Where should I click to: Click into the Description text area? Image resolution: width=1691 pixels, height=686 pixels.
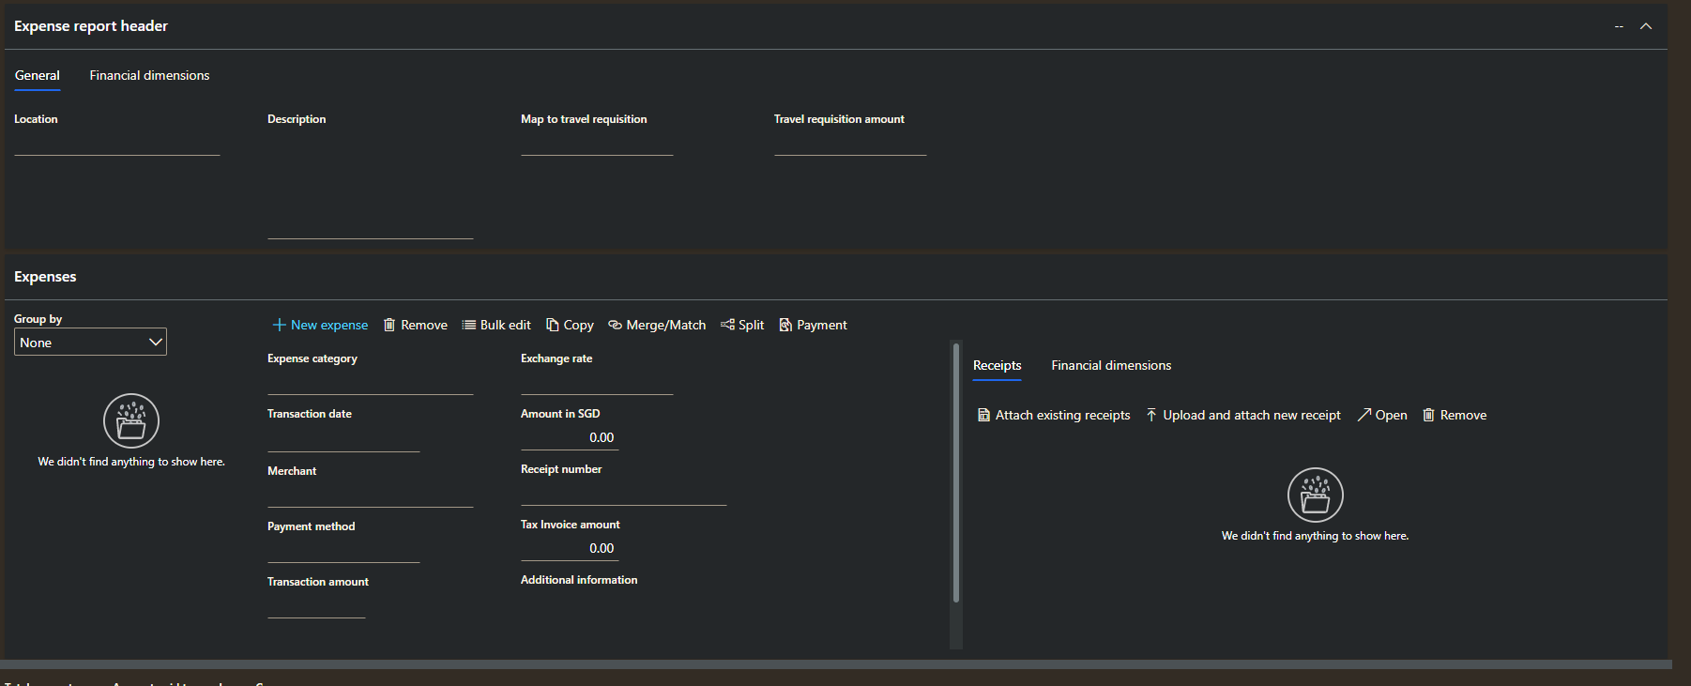pos(370,184)
